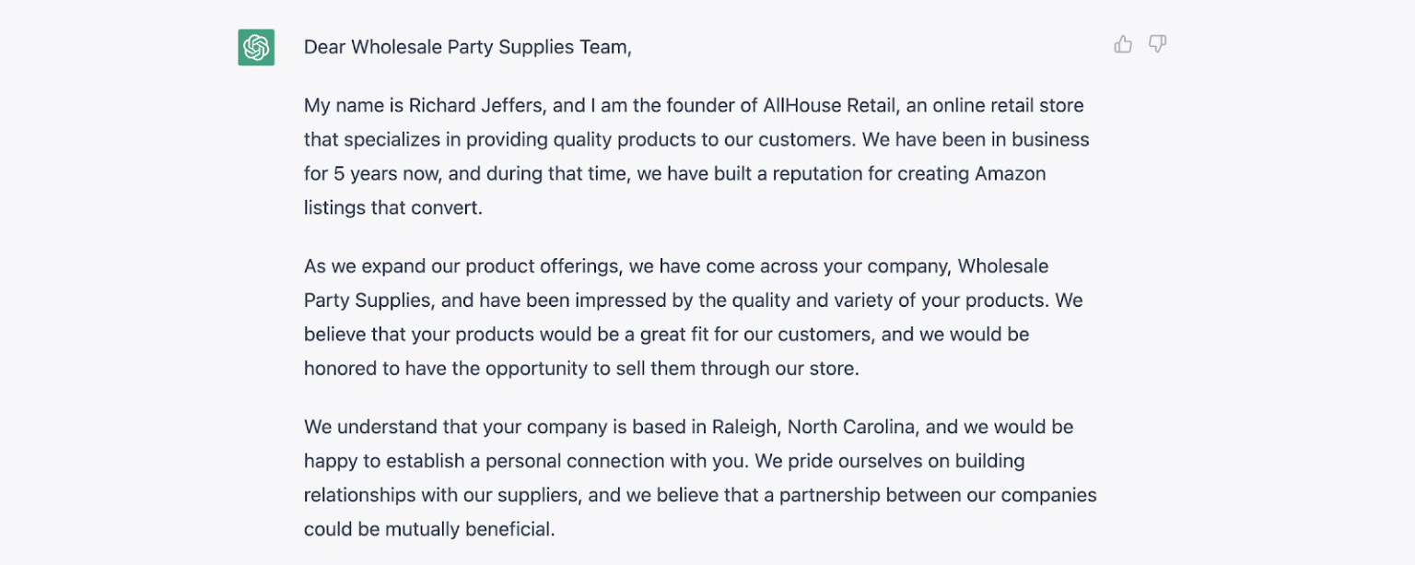Click the phrase 'relationships with our suppliers'
1415x565 pixels.
click(x=442, y=495)
